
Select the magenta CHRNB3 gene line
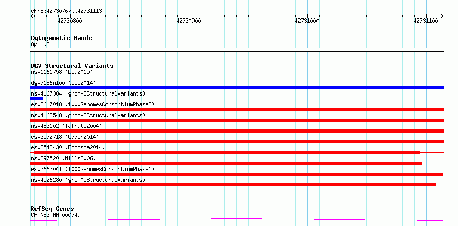coord(237,220)
